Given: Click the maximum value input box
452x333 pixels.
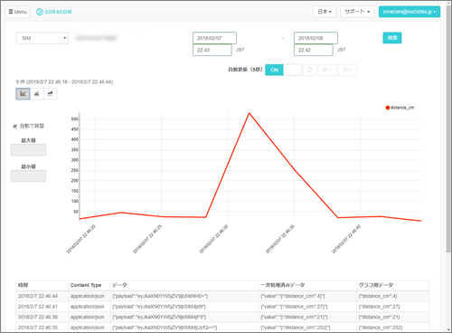Looking at the screenshot, I should pyautogui.click(x=28, y=150).
